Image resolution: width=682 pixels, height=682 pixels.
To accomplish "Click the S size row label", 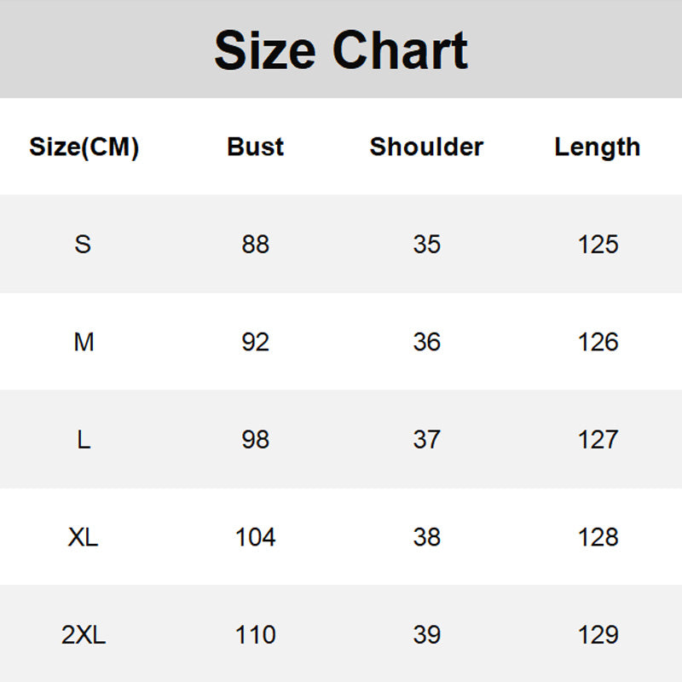I will coord(83,245).
